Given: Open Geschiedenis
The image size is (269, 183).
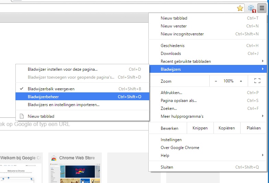Looking at the screenshot, I should (x=208, y=46).
